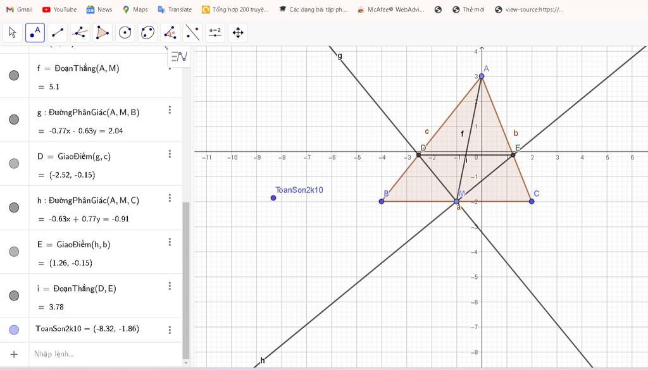Click the Nhập lệnh input field
This screenshot has height=370, width=648.
(x=106, y=354)
